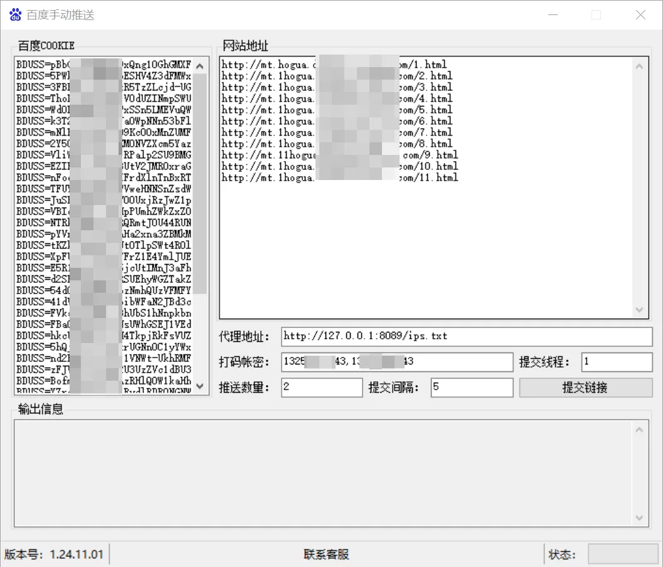This screenshot has height=567, width=663.
Task: Focus the 推送数量 input field
Action: [322, 387]
